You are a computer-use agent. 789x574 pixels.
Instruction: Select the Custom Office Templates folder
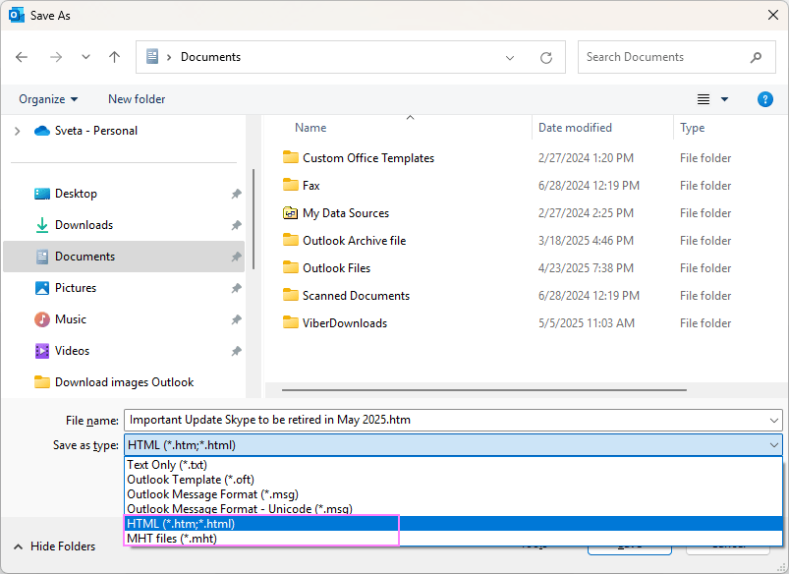tap(368, 158)
